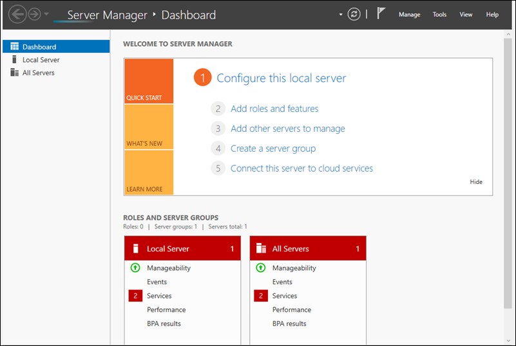Click the forward navigation arrow
The height and width of the screenshot is (346, 516).
[x=34, y=14]
